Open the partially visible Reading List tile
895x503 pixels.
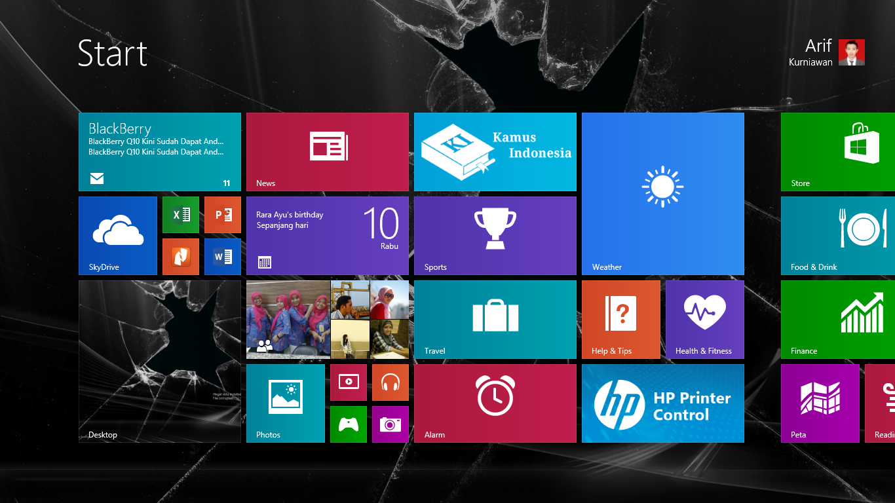click(880, 403)
